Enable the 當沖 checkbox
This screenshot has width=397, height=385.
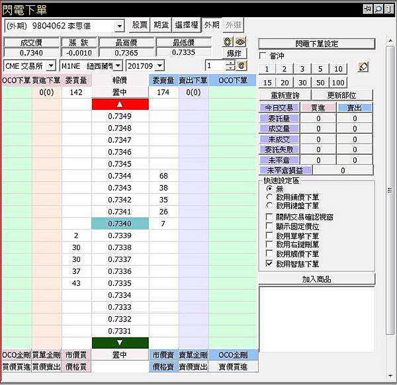point(263,56)
